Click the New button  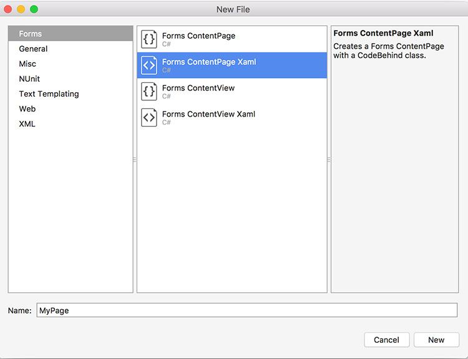click(x=436, y=340)
